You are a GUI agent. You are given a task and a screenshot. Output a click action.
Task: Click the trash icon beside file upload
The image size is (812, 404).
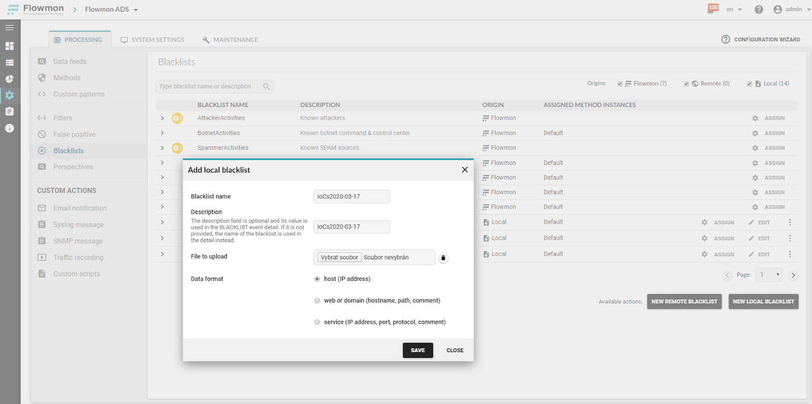[x=443, y=258]
